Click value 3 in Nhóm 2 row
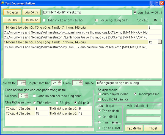 155,27
